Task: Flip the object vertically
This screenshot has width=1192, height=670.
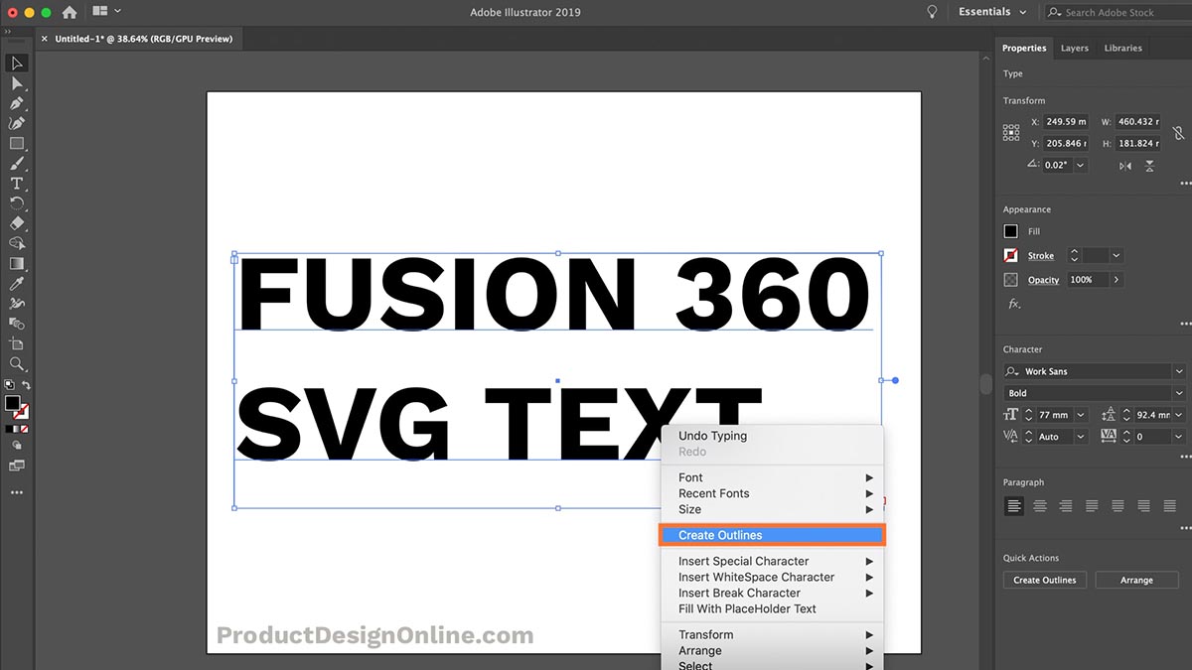Action: pos(1149,166)
